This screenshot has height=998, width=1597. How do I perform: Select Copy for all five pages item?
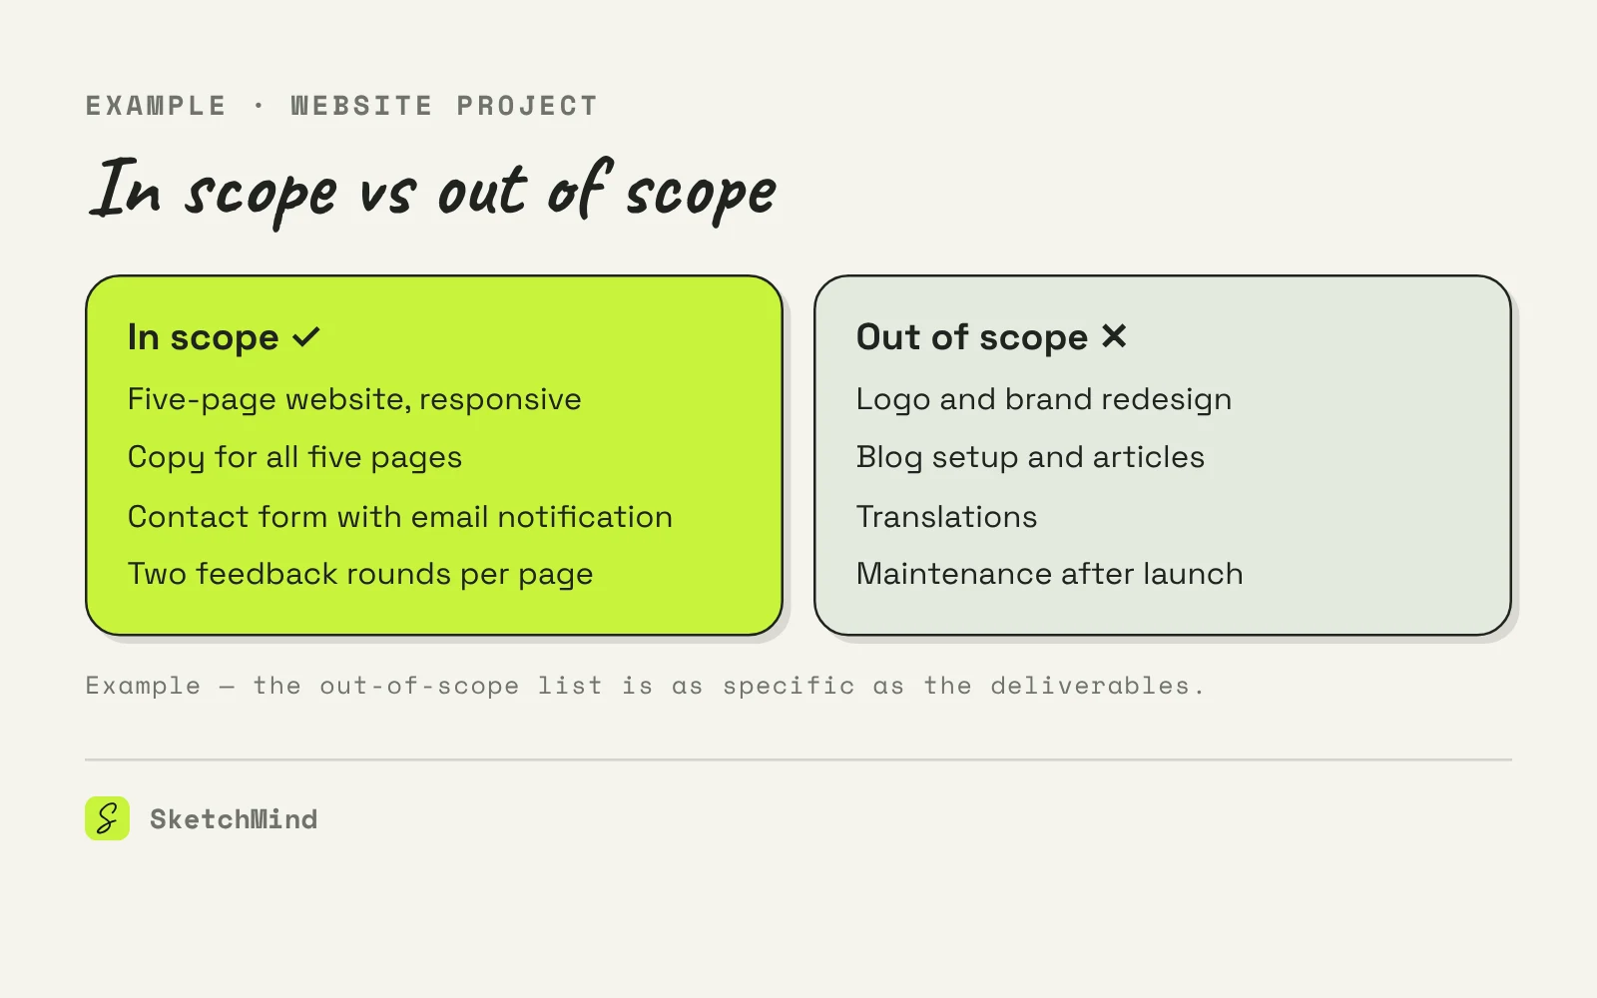coord(294,457)
